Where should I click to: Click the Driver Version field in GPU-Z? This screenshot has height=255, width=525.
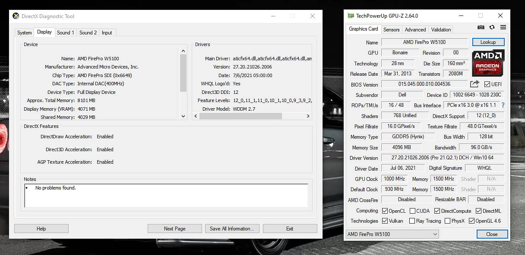(443, 158)
